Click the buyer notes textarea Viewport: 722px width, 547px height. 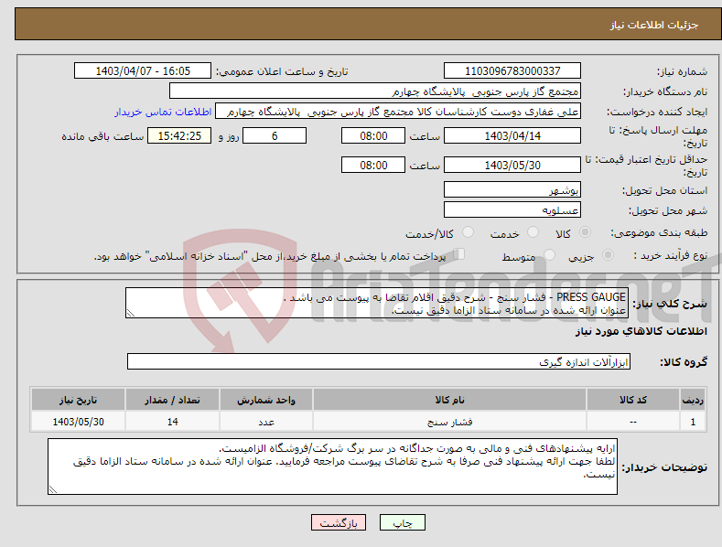tap(332, 467)
